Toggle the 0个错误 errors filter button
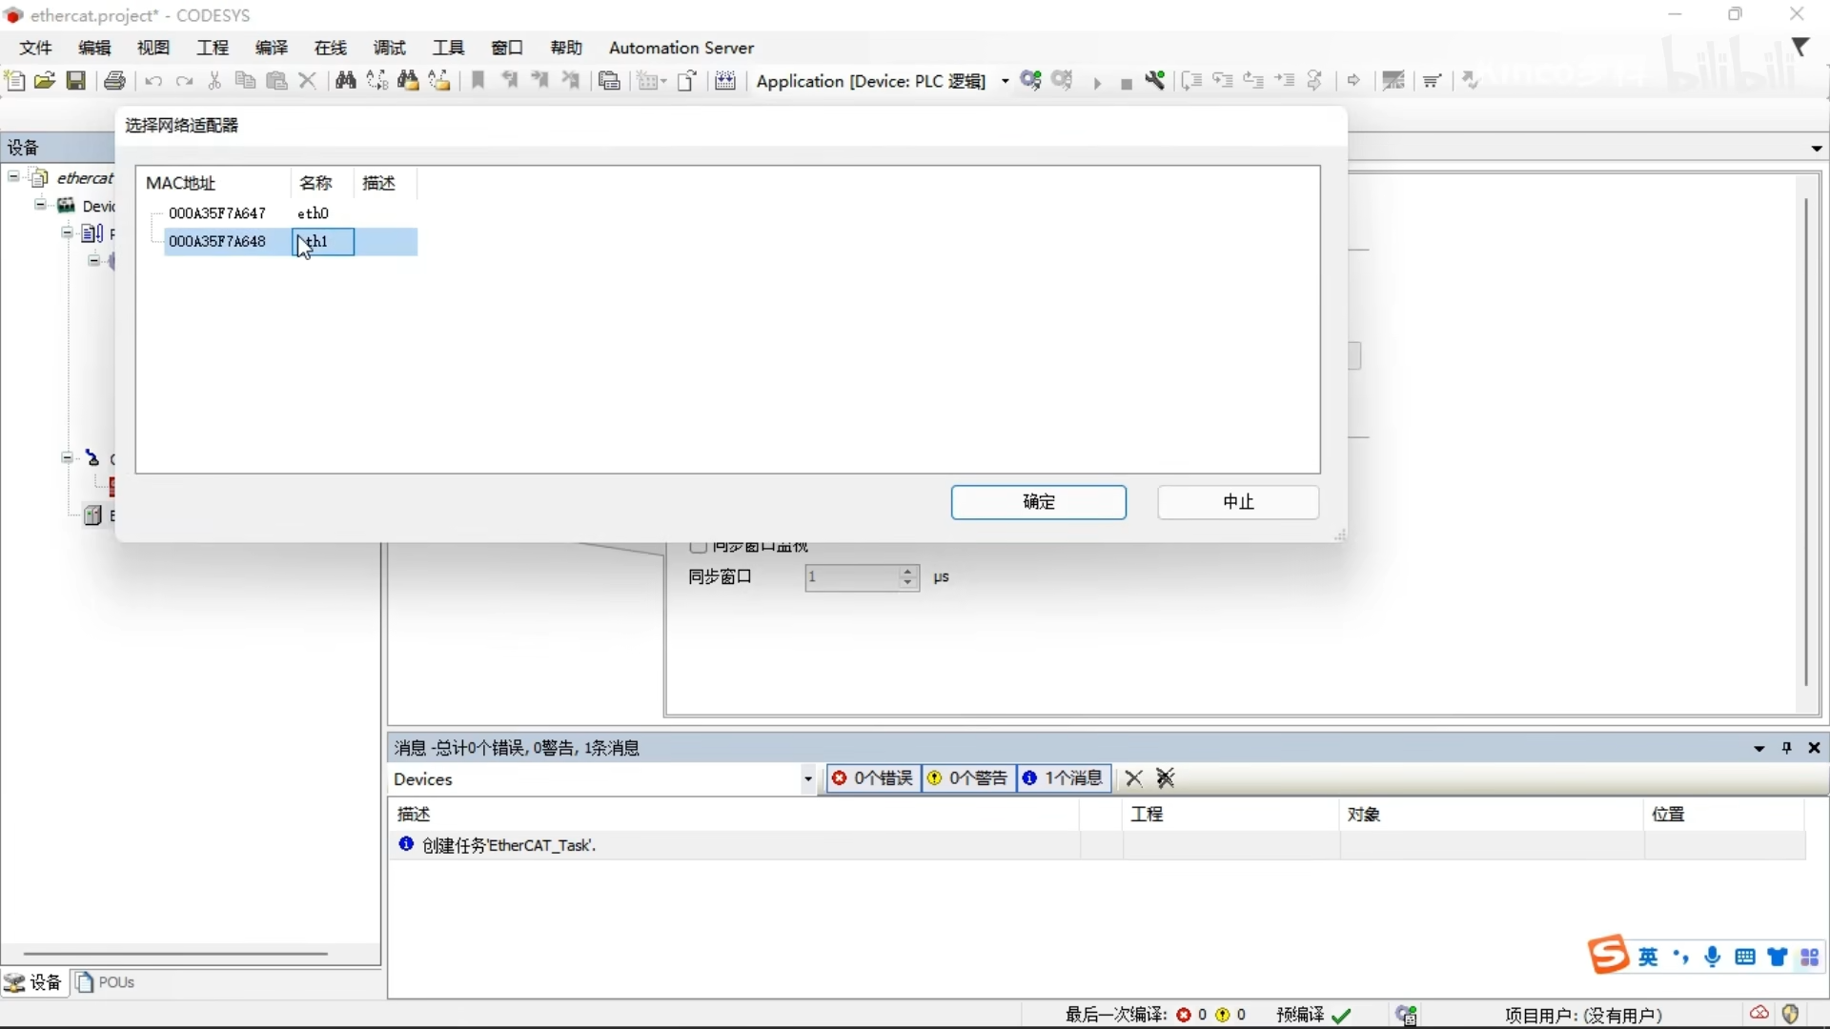Viewport: 1830px width, 1029px height. (x=874, y=778)
